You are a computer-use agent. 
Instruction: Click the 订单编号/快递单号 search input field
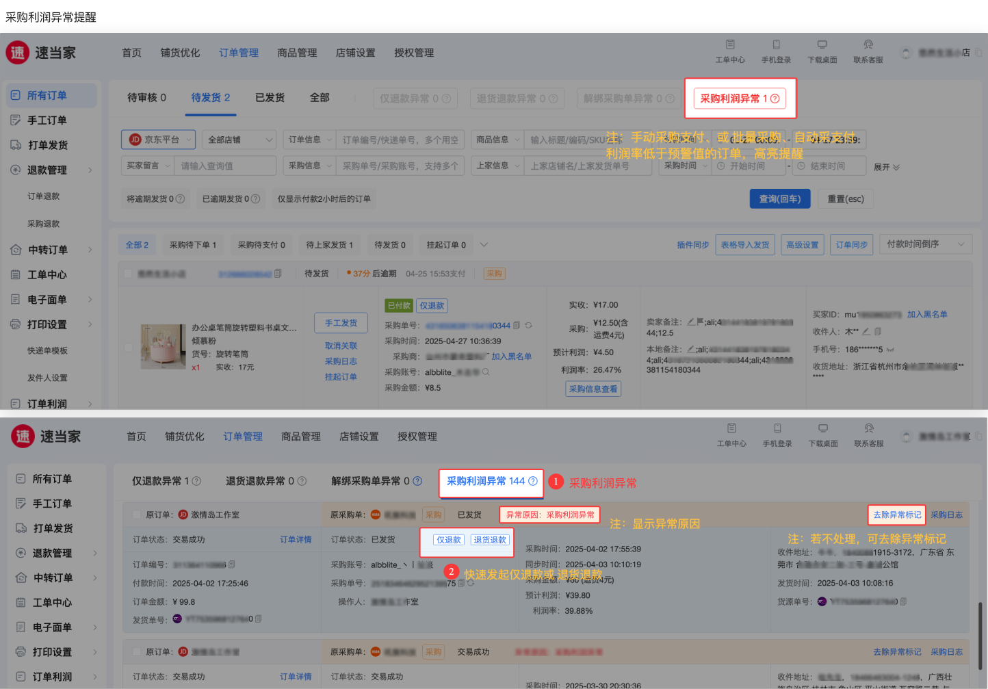(401, 140)
